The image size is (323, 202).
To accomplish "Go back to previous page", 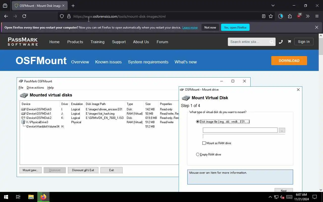I will [x=6, y=16].
